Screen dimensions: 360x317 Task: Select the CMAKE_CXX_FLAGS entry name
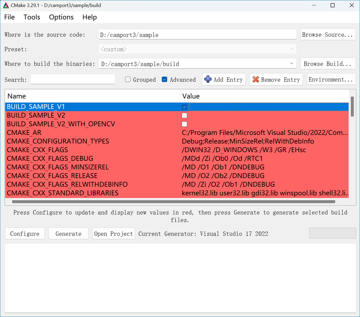coord(38,150)
